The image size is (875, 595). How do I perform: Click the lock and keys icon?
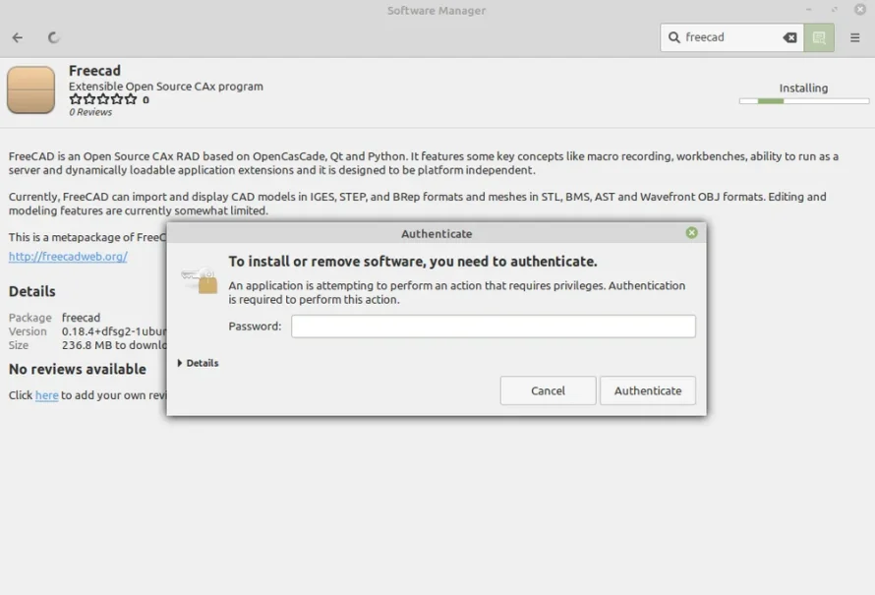(200, 280)
